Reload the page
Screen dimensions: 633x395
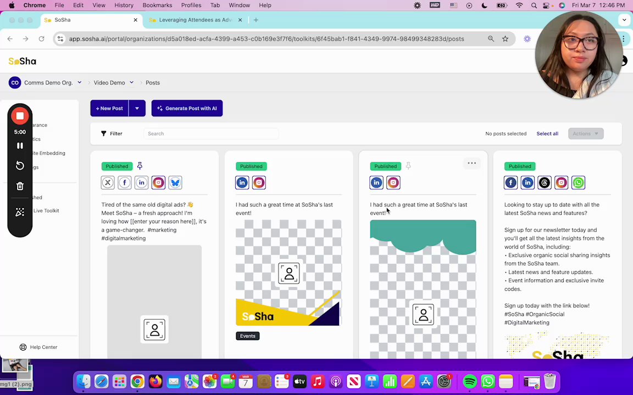[41, 39]
